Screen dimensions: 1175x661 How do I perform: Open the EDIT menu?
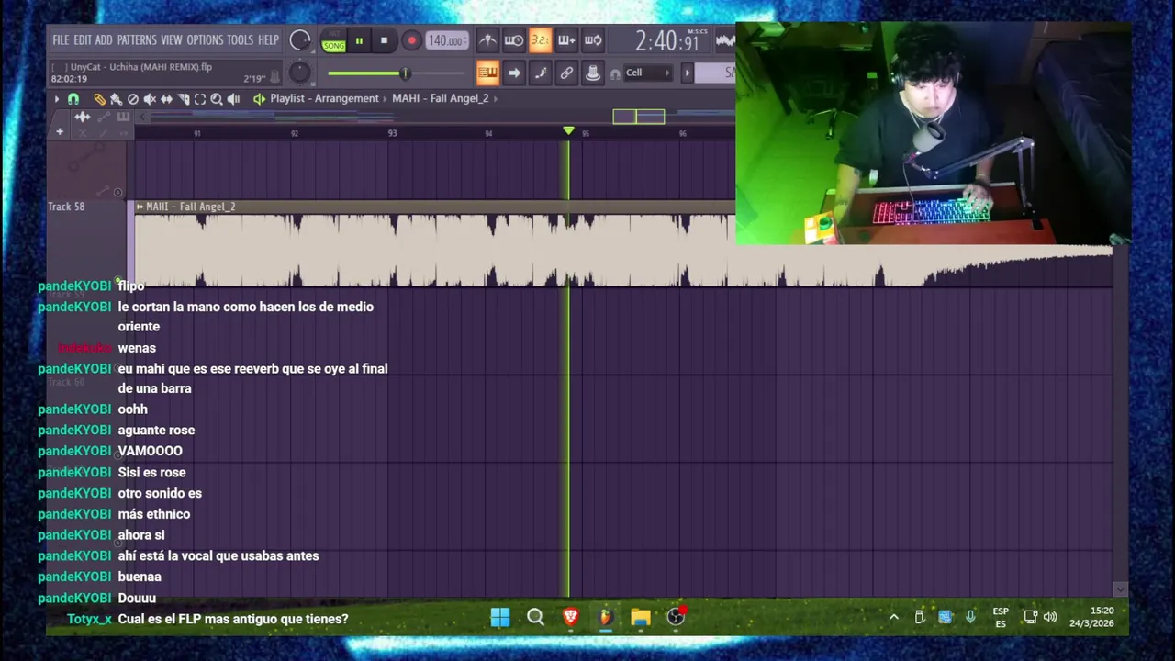click(83, 40)
